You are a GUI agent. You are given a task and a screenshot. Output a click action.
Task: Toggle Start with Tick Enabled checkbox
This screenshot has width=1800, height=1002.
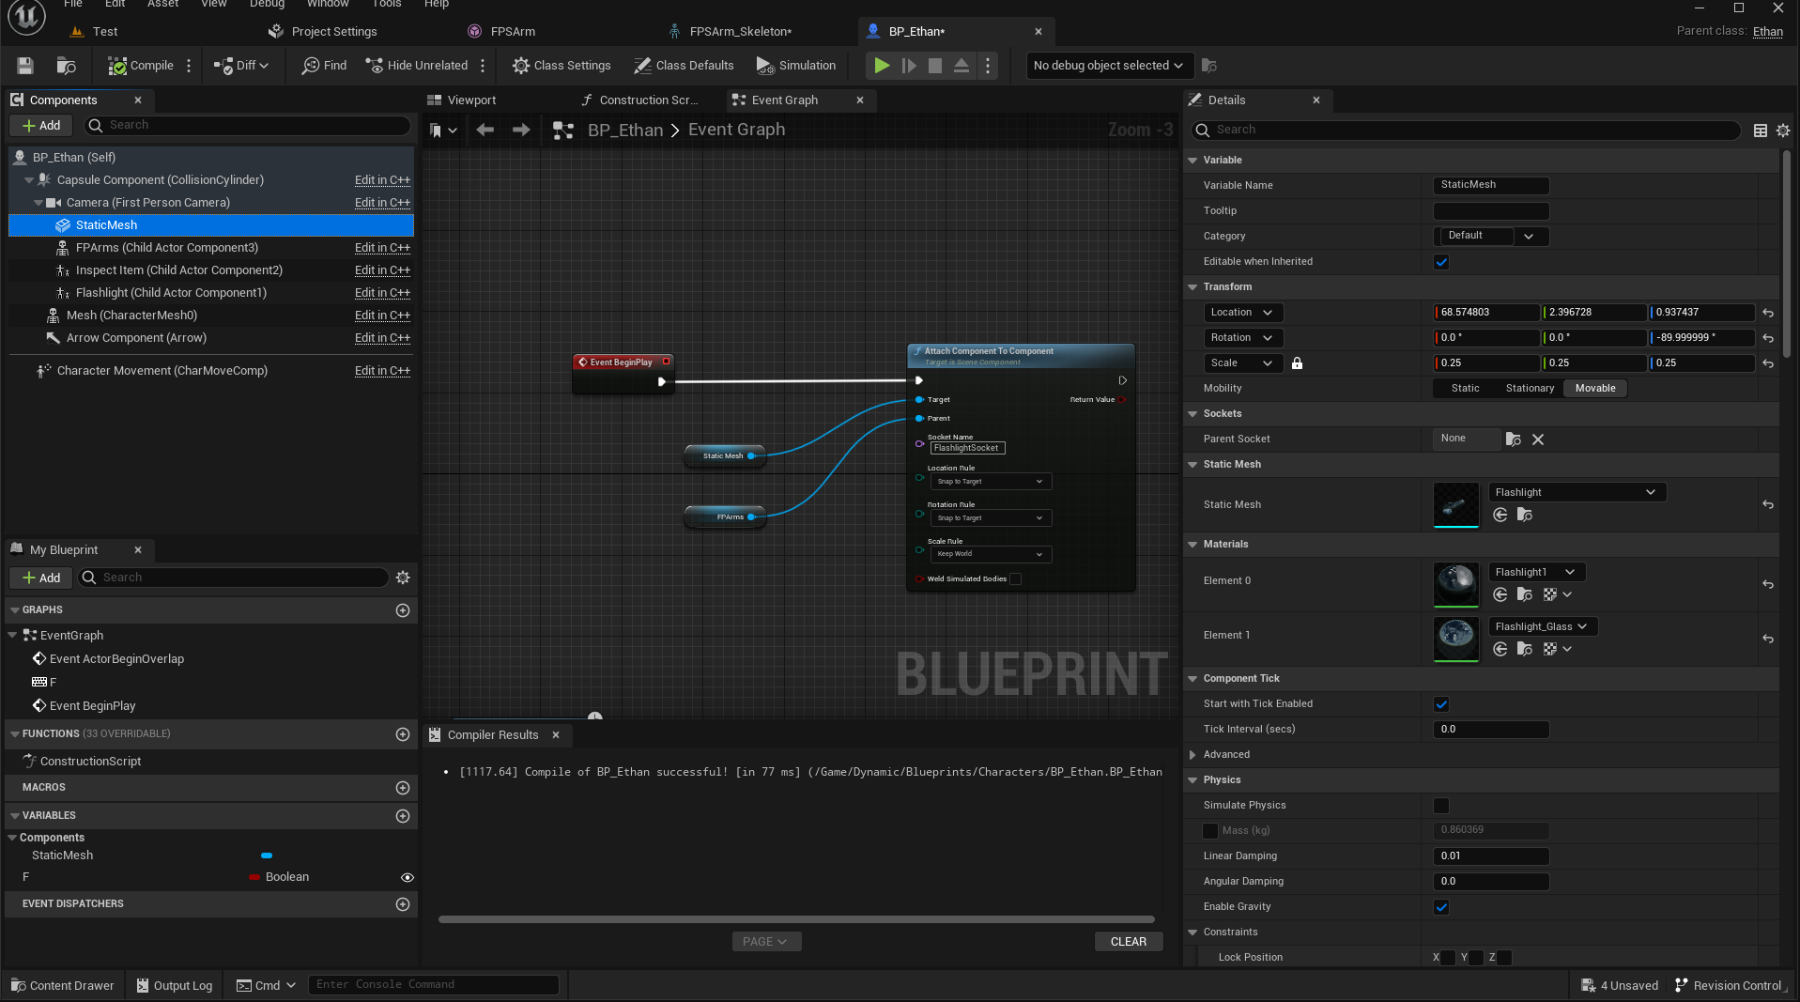pyautogui.click(x=1441, y=704)
